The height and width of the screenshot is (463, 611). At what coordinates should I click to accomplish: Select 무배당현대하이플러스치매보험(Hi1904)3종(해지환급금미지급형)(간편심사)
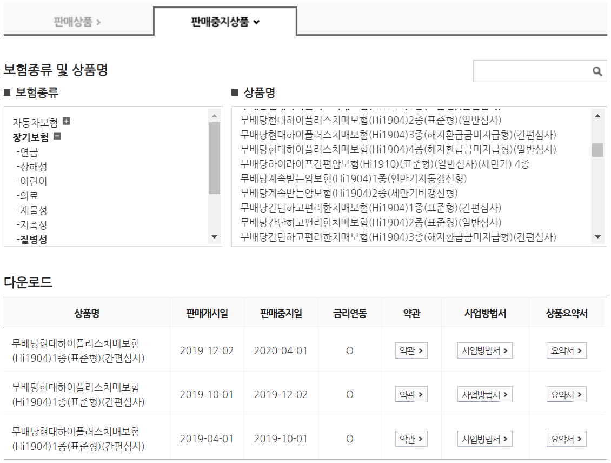pos(399,135)
